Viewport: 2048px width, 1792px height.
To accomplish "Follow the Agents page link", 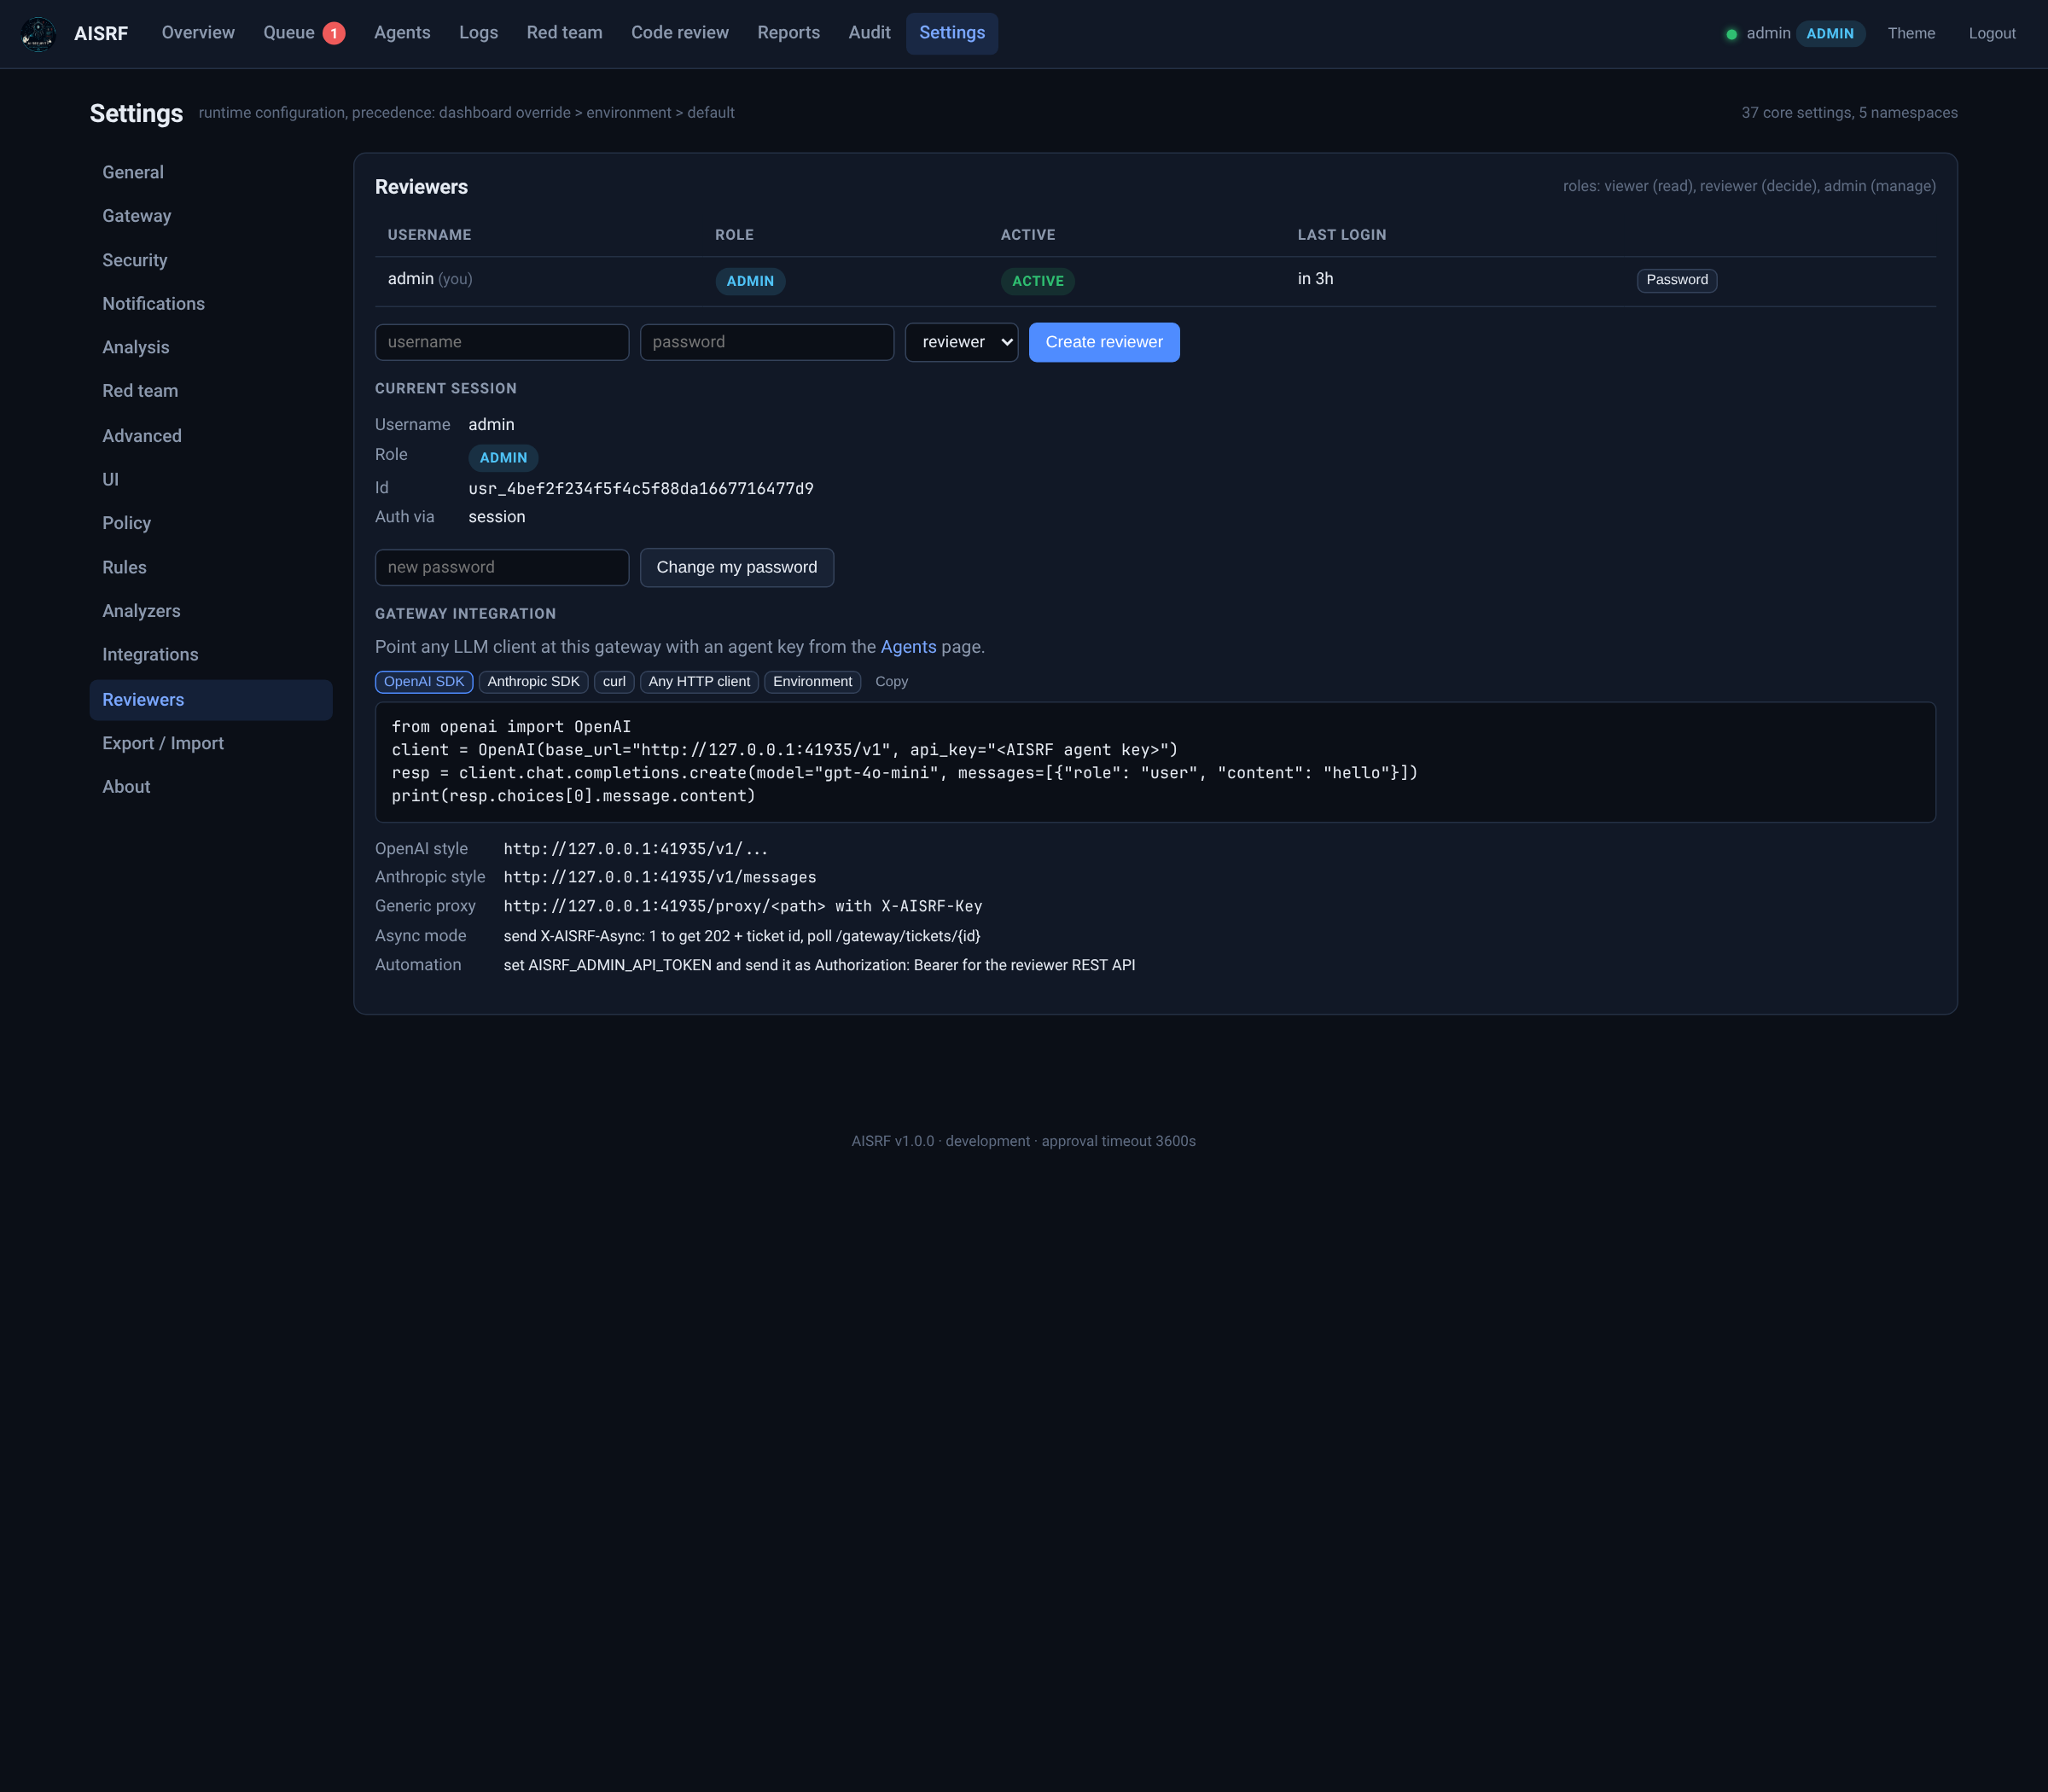I will coord(908,647).
